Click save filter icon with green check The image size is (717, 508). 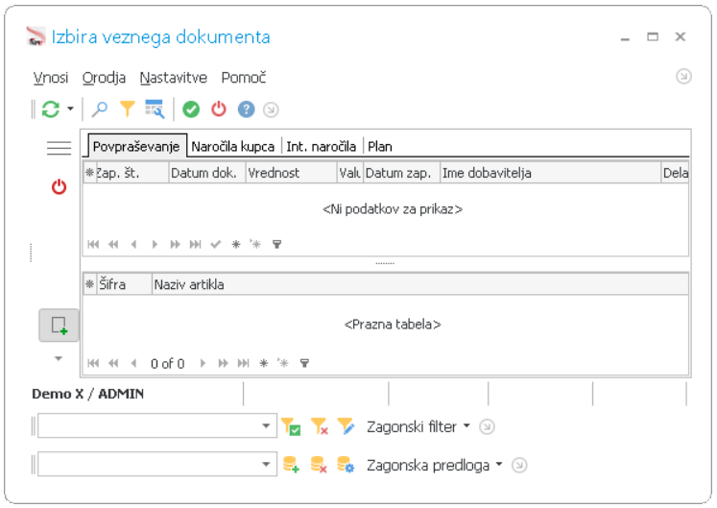pyautogui.click(x=291, y=426)
